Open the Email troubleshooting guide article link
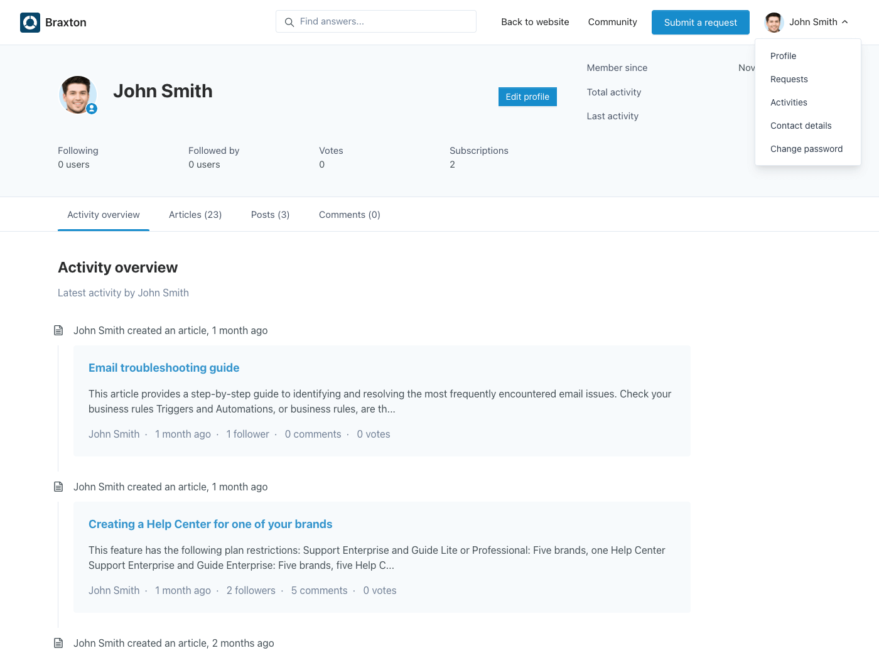Image resolution: width=879 pixels, height=653 pixels. pos(164,368)
